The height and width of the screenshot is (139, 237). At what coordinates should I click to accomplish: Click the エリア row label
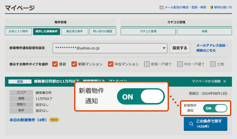point(21,93)
